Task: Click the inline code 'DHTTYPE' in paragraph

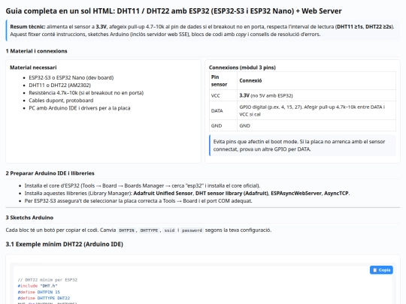Action: click(149, 230)
